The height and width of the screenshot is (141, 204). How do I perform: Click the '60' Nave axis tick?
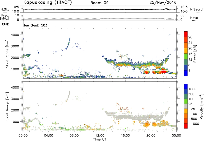(x=182, y=15)
